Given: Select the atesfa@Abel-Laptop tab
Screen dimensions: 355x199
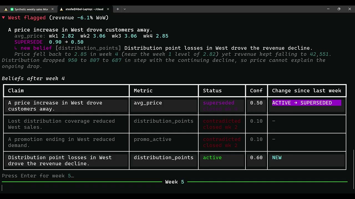Looking at the screenshot, I should [85, 9].
